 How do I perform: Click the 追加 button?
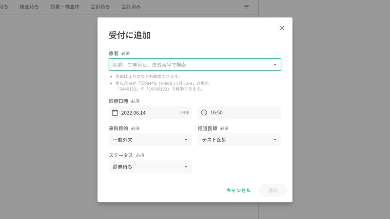(x=273, y=190)
